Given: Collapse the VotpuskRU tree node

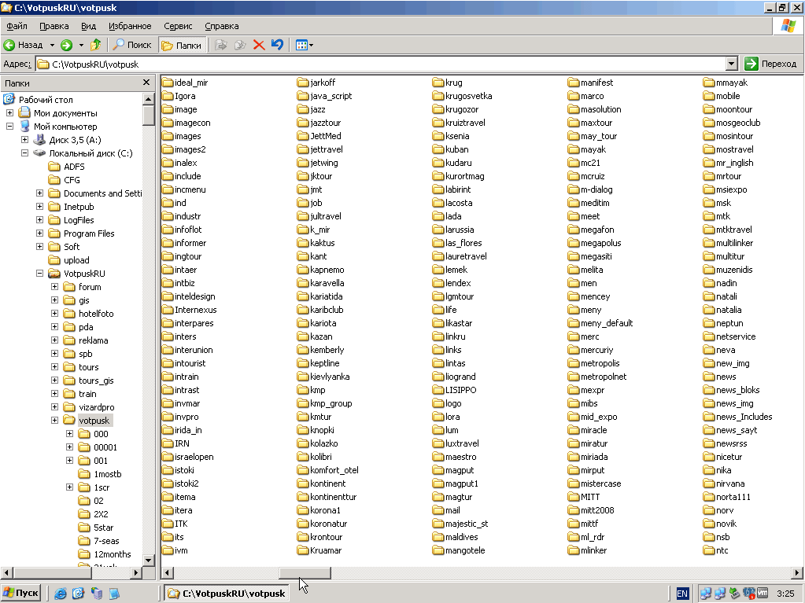Looking at the screenshot, I should (39, 274).
